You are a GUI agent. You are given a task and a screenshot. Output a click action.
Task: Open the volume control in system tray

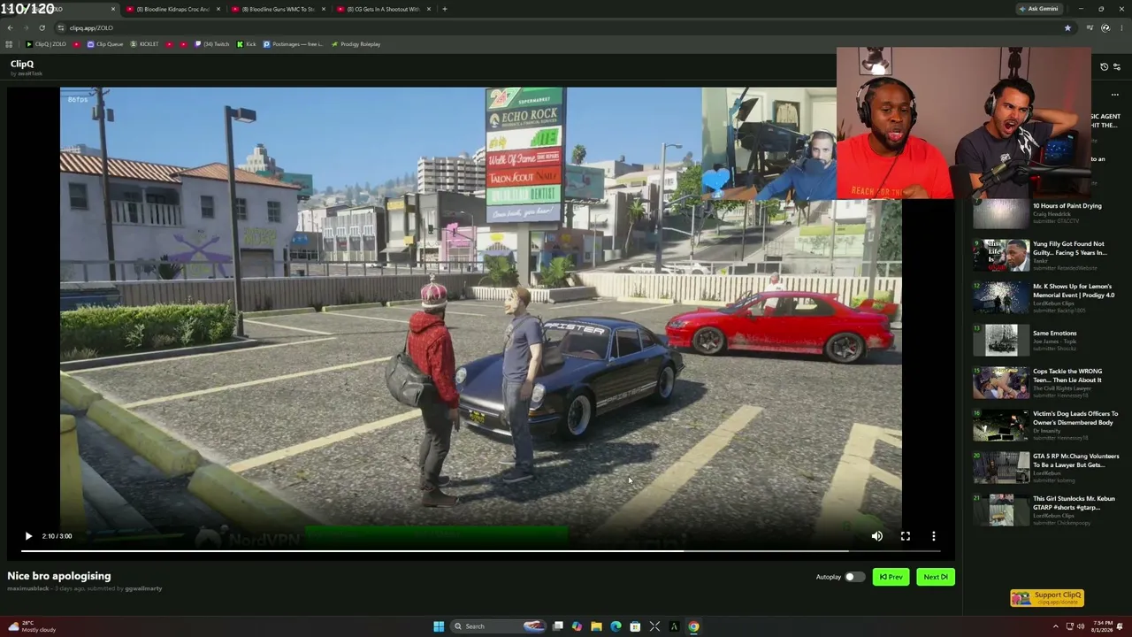1082,626
